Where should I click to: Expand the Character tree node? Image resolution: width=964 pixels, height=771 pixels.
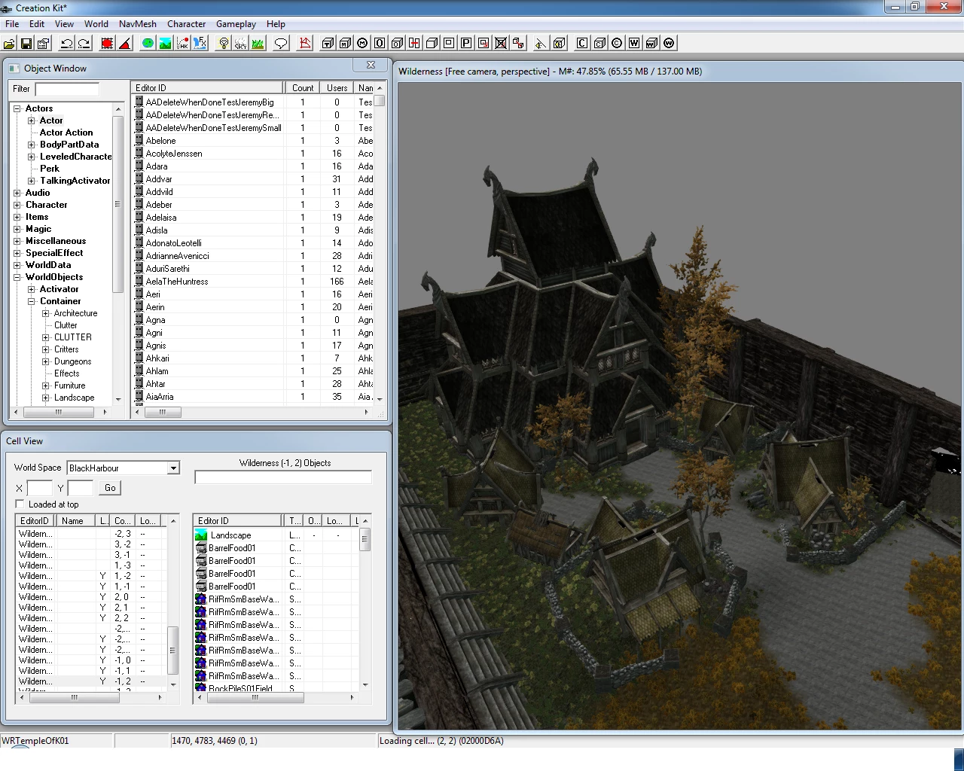[17, 205]
